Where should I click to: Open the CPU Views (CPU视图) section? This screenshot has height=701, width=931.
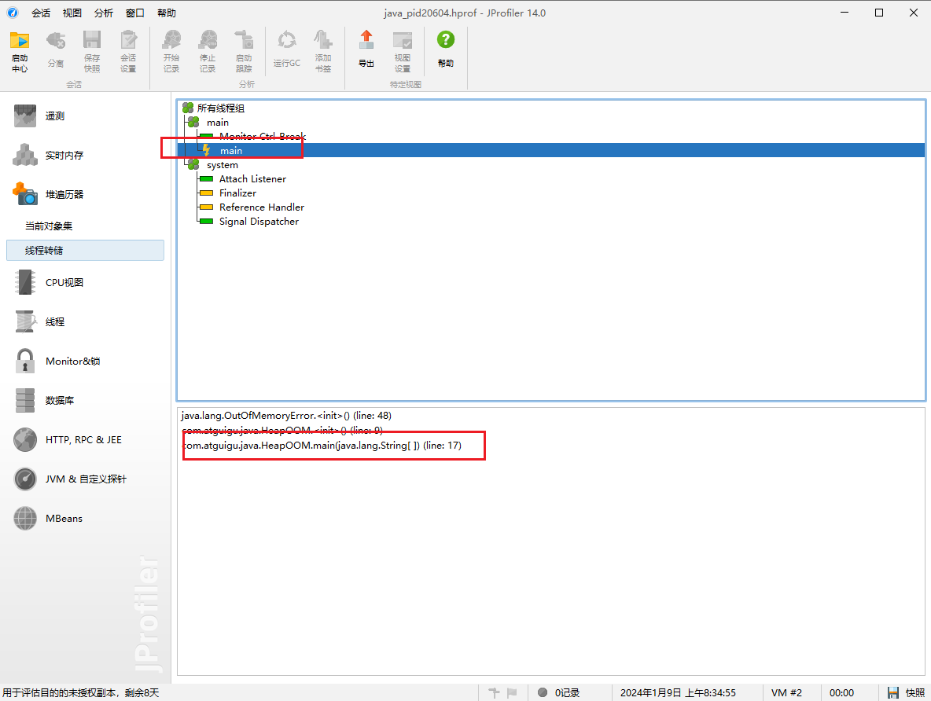pos(85,283)
